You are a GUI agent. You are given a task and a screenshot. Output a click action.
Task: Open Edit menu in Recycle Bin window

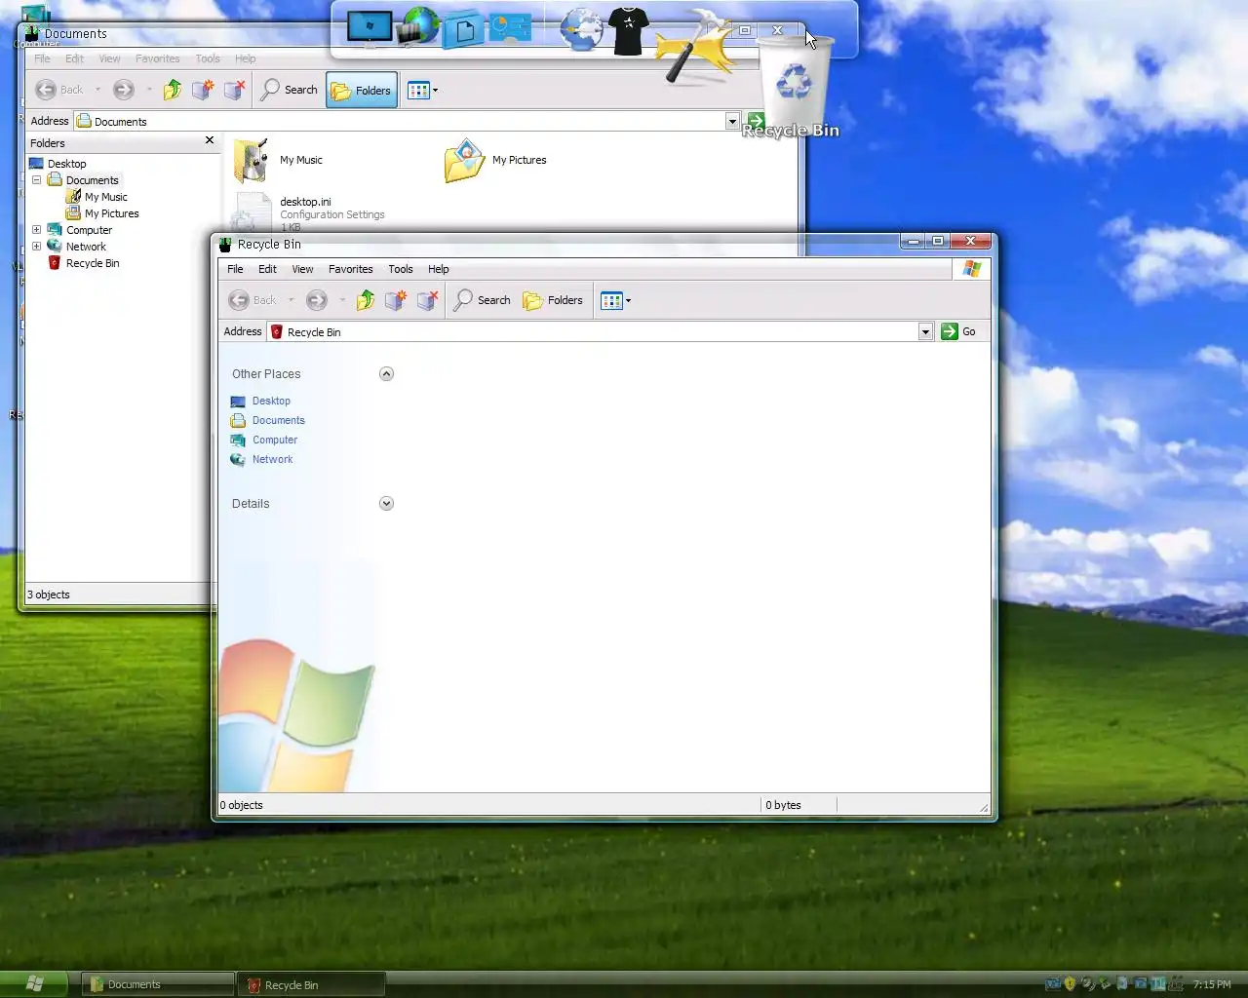[267, 269]
